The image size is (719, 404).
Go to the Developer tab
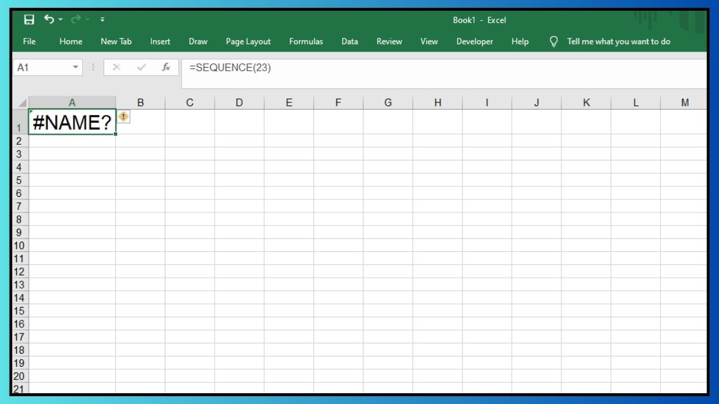tap(475, 41)
